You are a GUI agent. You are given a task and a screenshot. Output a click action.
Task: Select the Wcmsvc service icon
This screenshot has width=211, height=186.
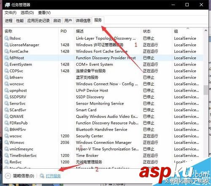pyautogui.click(x=7, y=143)
